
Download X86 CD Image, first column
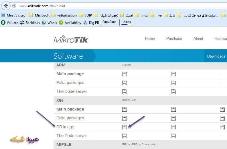(x=125, y=127)
